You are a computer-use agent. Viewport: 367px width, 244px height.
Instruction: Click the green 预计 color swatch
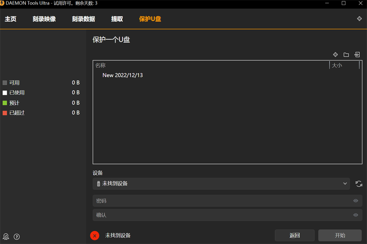coord(5,103)
